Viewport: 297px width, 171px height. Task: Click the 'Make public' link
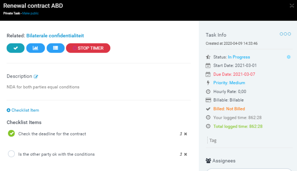click(x=30, y=13)
